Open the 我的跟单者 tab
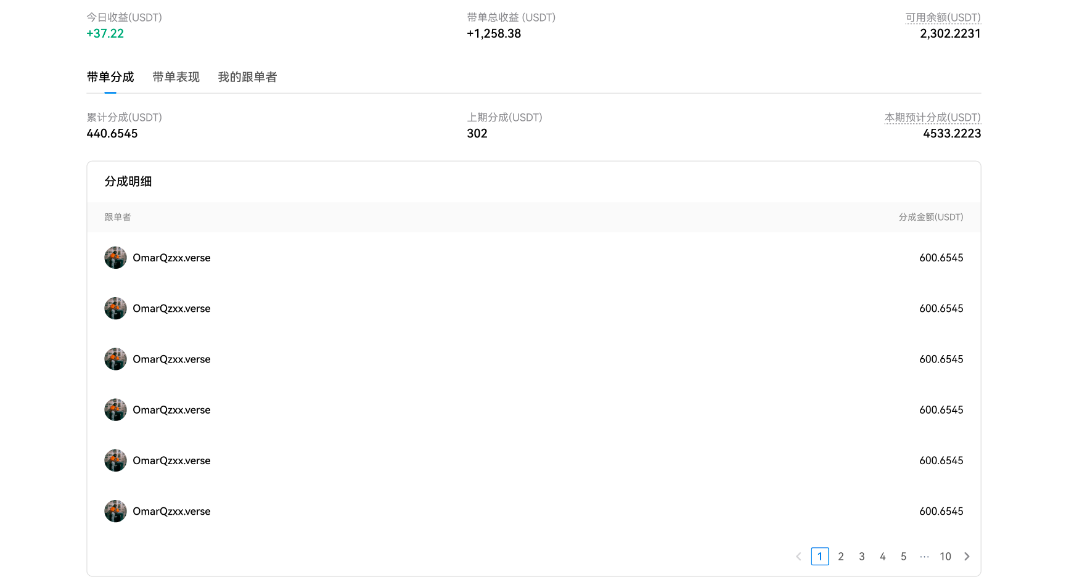 (247, 77)
